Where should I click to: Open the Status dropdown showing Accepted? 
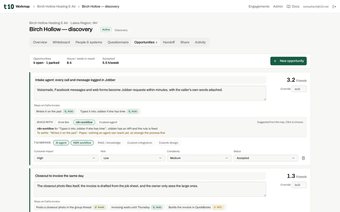266,158
